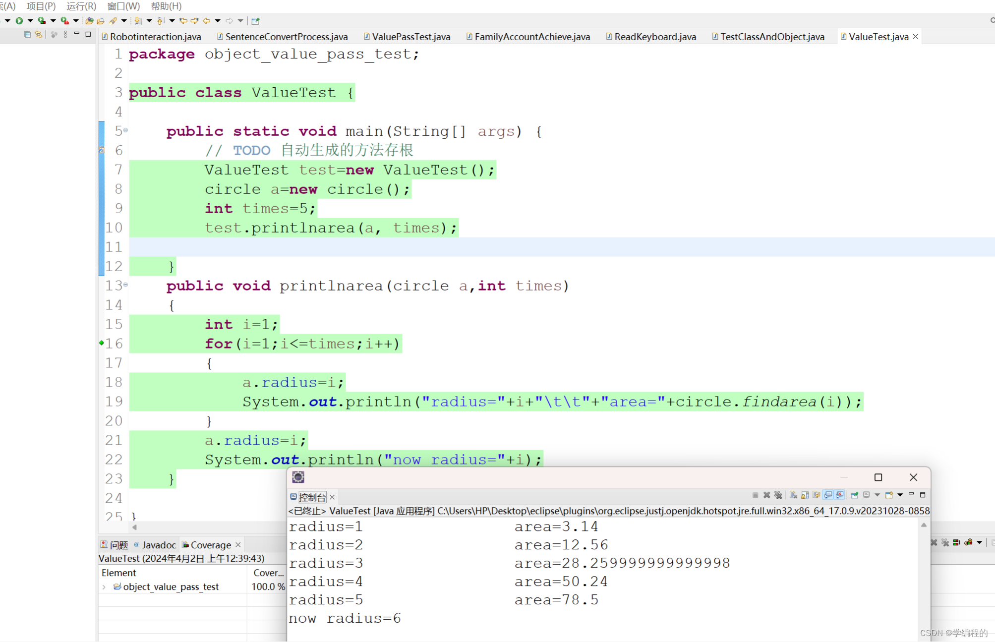Click the Open Type icon in the main toolbar
This screenshot has height=642, width=995.
89,21
